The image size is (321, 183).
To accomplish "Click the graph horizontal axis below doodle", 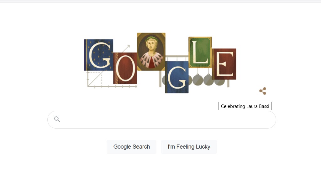I will coord(112,87).
